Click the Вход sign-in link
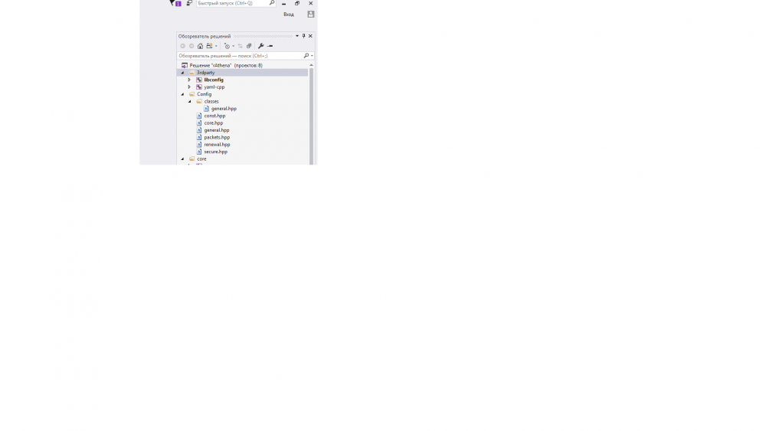 289,15
